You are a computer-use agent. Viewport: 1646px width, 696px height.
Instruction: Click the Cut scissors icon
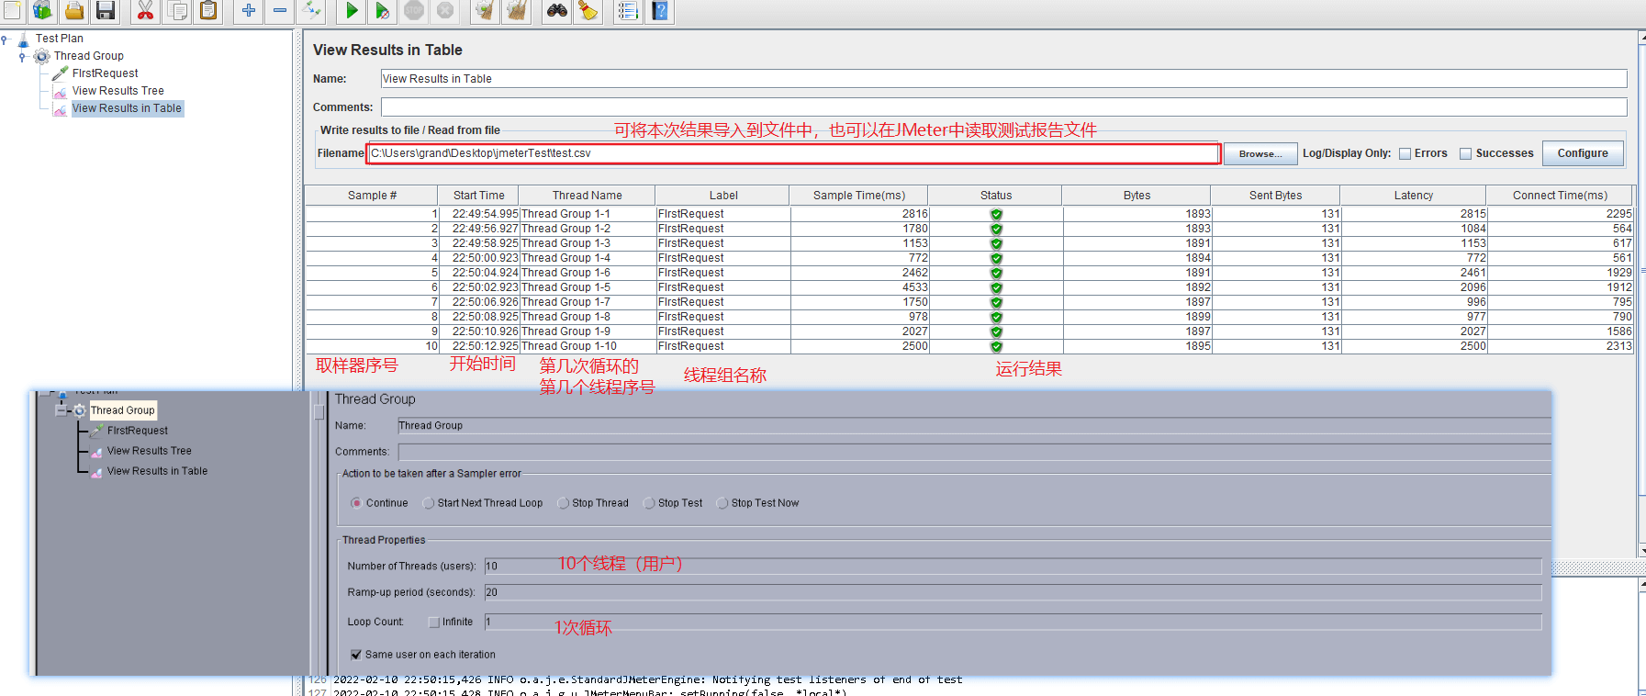(x=145, y=10)
